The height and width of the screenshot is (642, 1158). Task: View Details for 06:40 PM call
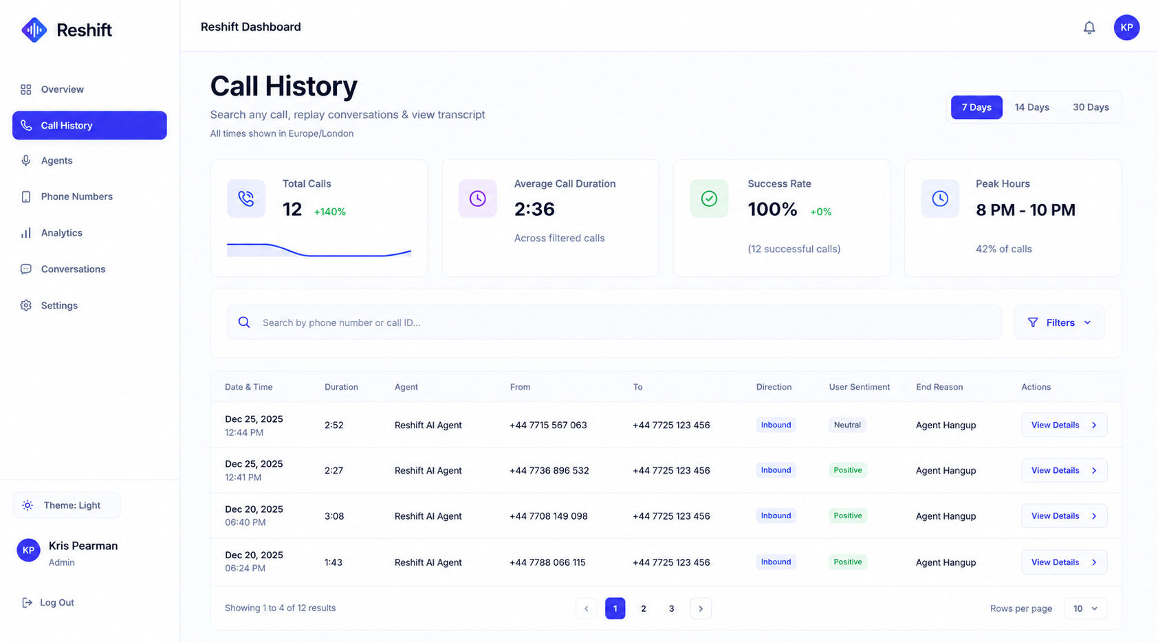[1064, 516]
